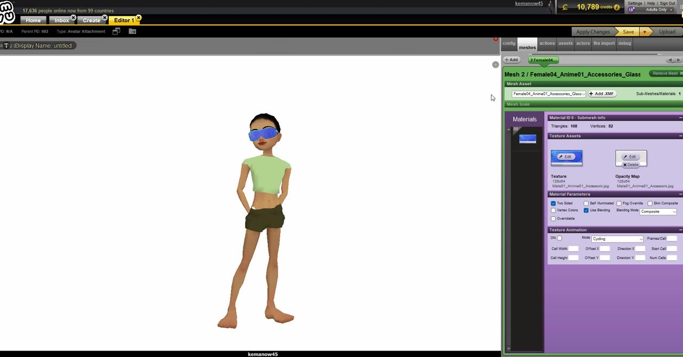Viewport: 683px width, 357px height.
Task: Collapse the Texture Assets section
Action: [x=680, y=136]
